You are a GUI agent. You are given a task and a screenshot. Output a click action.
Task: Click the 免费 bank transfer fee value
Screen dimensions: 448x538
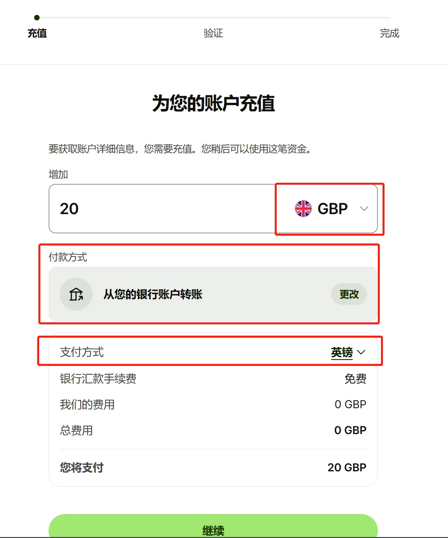(355, 379)
